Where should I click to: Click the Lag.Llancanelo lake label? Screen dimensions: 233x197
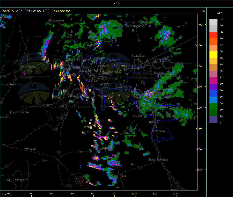(17, 180)
